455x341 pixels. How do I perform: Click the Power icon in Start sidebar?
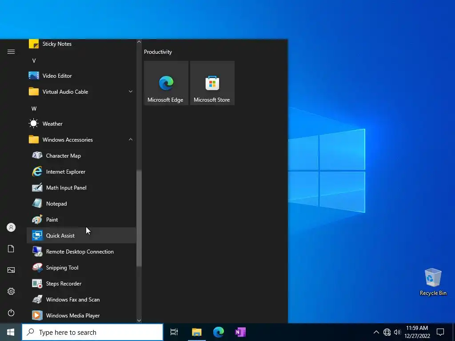(x=11, y=313)
